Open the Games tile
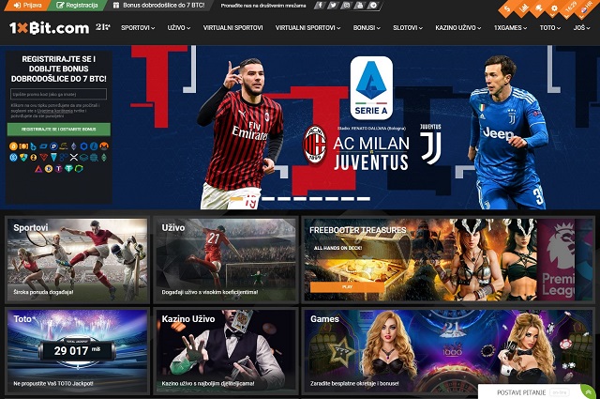 point(448,351)
